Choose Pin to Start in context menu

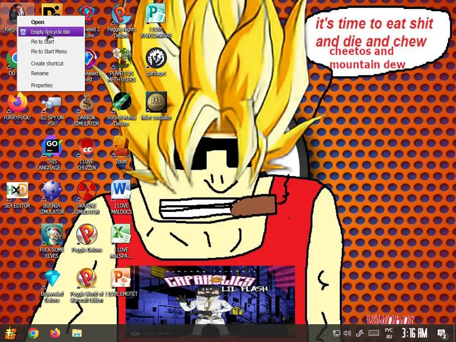pyautogui.click(x=51, y=41)
